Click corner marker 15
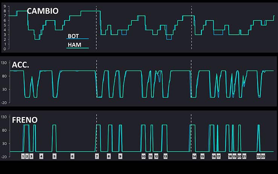 [x=202, y=156]
